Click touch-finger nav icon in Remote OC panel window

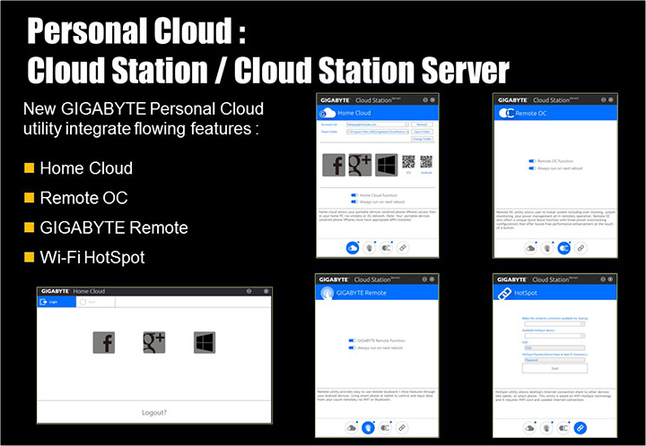click(x=547, y=248)
